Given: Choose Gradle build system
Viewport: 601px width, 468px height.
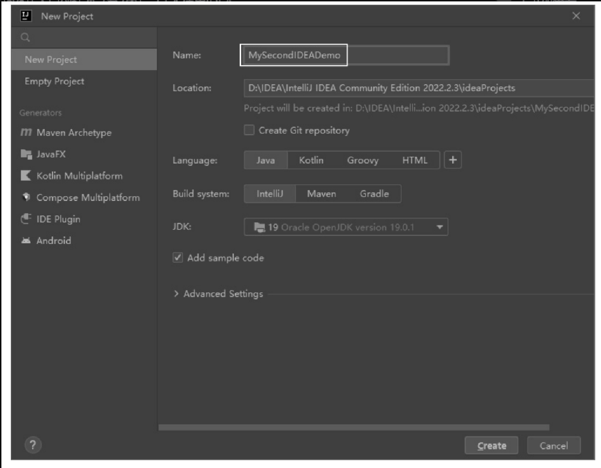Looking at the screenshot, I should tap(374, 194).
